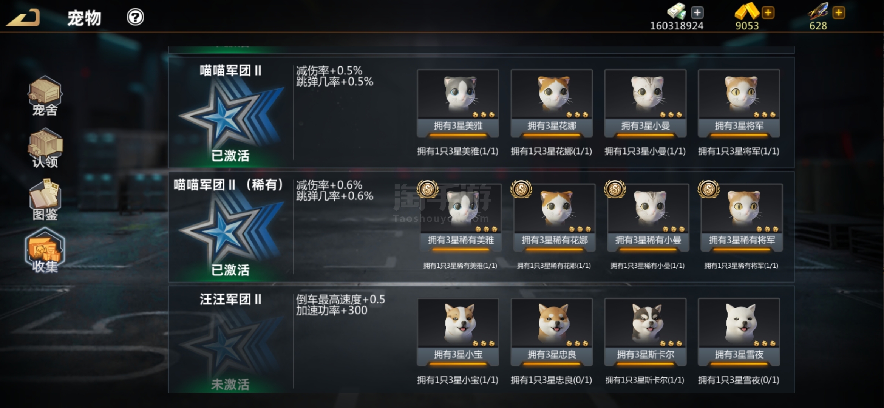The image size is (884, 408).
Task: Open the 图鉴 encyclopedia book icon
Action: 45,200
